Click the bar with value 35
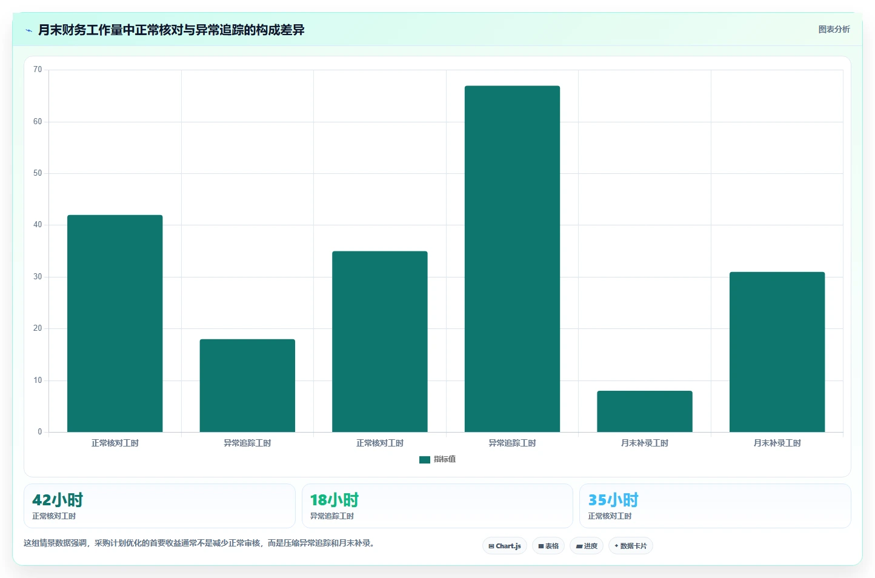Image resolution: width=875 pixels, height=578 pixels. pyautogui.click(x=380, y=342)
